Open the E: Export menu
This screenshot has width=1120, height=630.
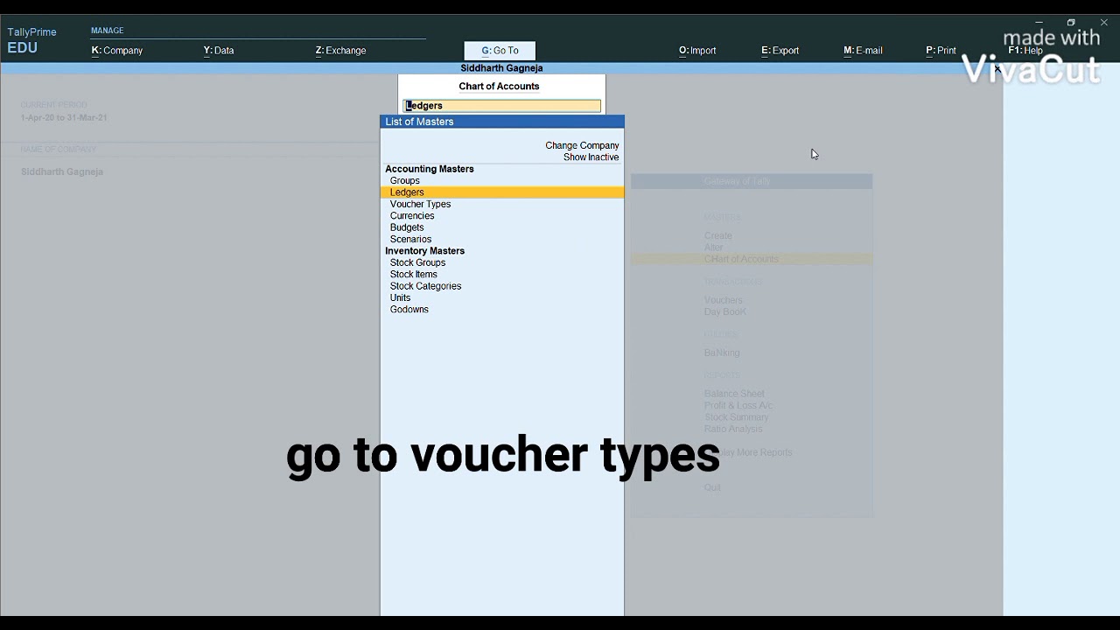coord(780,51)
